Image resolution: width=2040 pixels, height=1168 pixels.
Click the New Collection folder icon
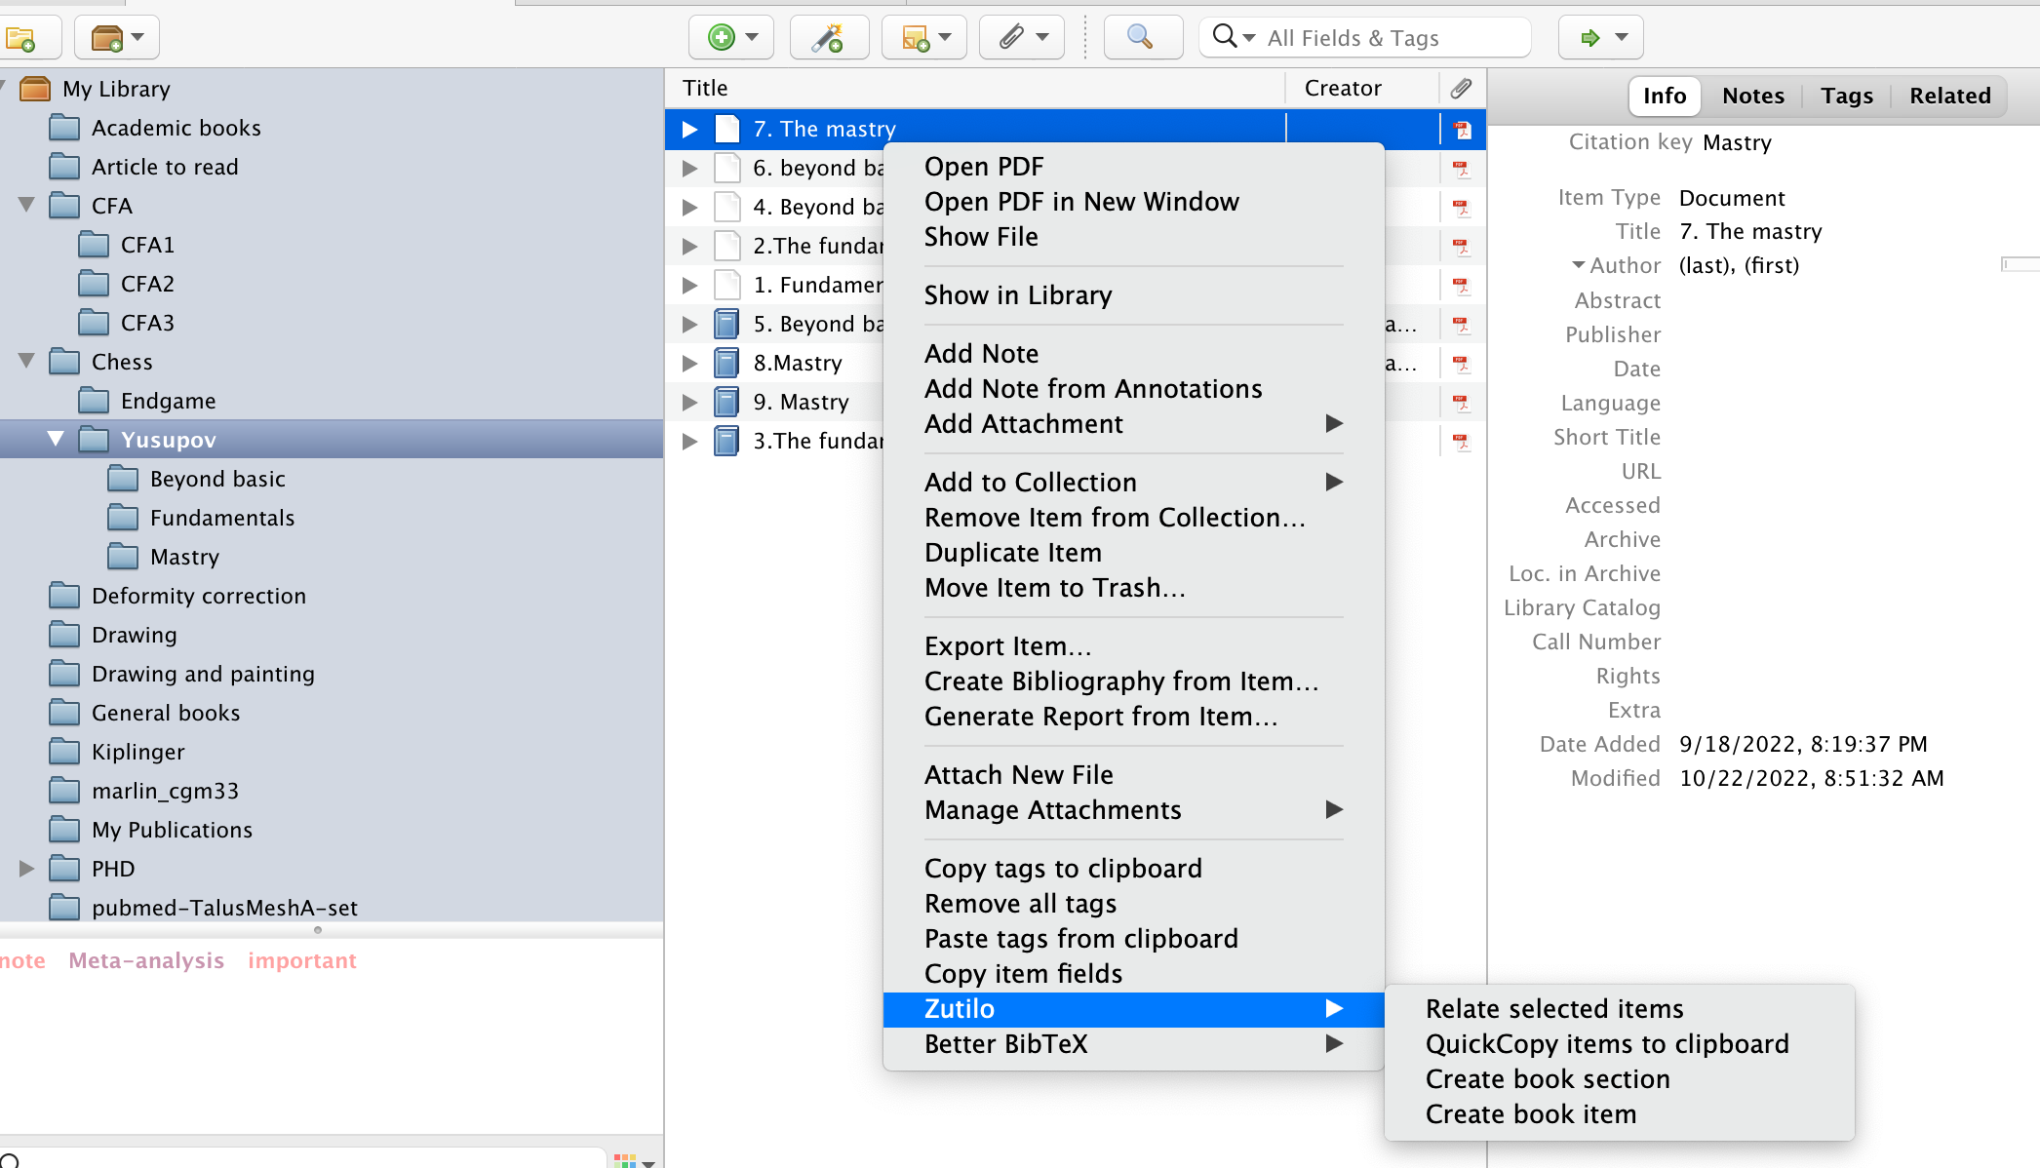[20, 38]
